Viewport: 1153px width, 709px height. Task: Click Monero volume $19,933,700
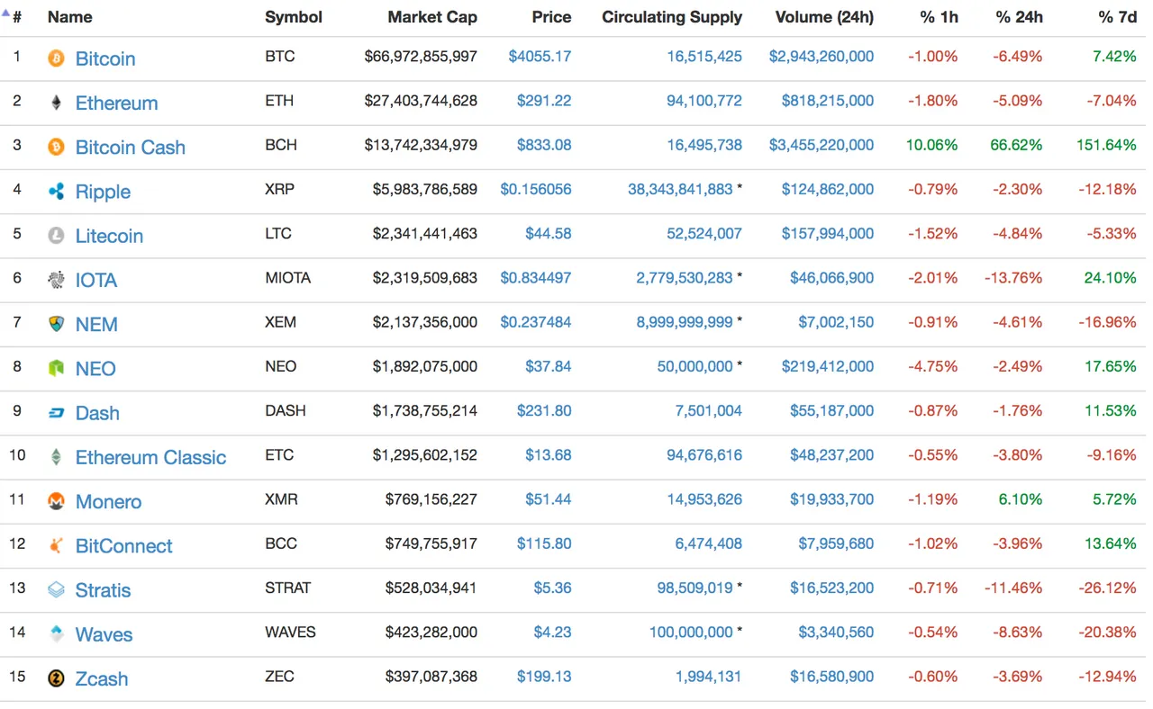[832, 498]
